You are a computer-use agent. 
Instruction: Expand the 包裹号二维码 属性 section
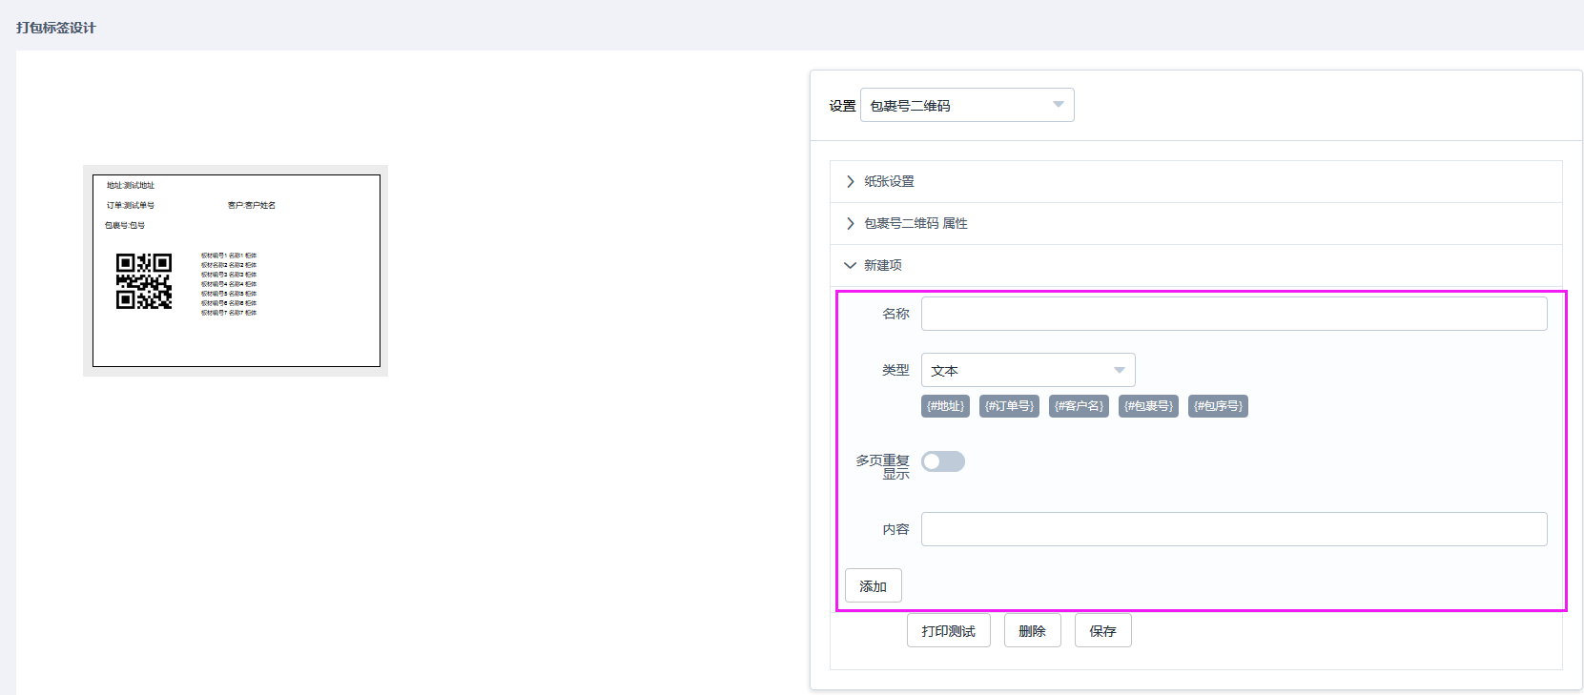(x=915, y=223)
